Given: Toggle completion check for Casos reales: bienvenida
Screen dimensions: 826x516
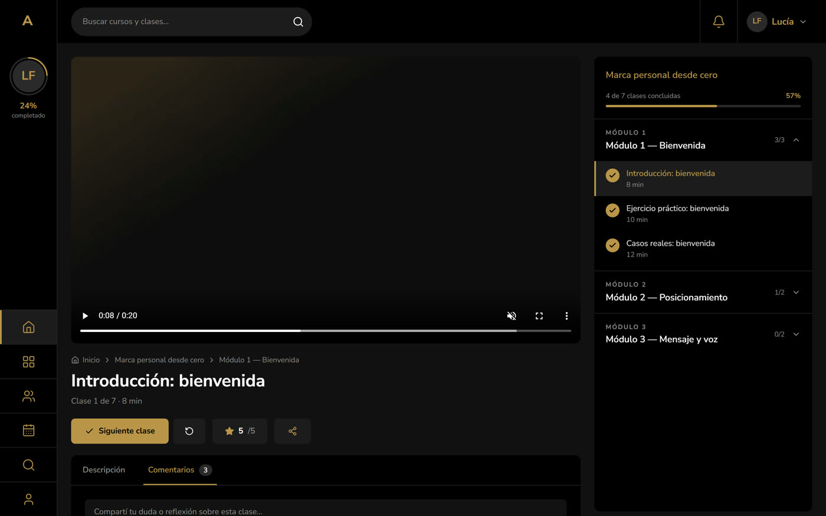Looking at the screenshot, I should point(612,245).
